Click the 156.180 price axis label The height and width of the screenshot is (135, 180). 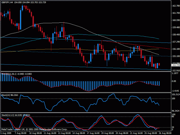click(176, 49)
